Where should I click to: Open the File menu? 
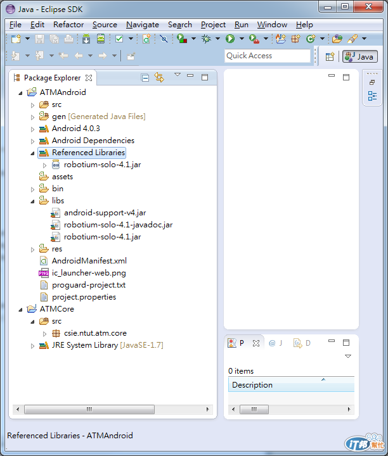(x=15, y=25)
